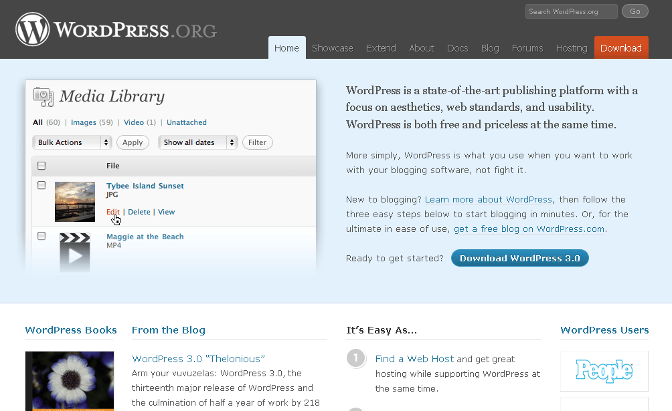The height and width of the screenshot is (411, 672).
Task: Open the Blog tab
Action: [x=490, y=48]
